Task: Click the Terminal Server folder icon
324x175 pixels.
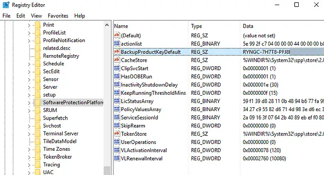Action: coord(38,133)
